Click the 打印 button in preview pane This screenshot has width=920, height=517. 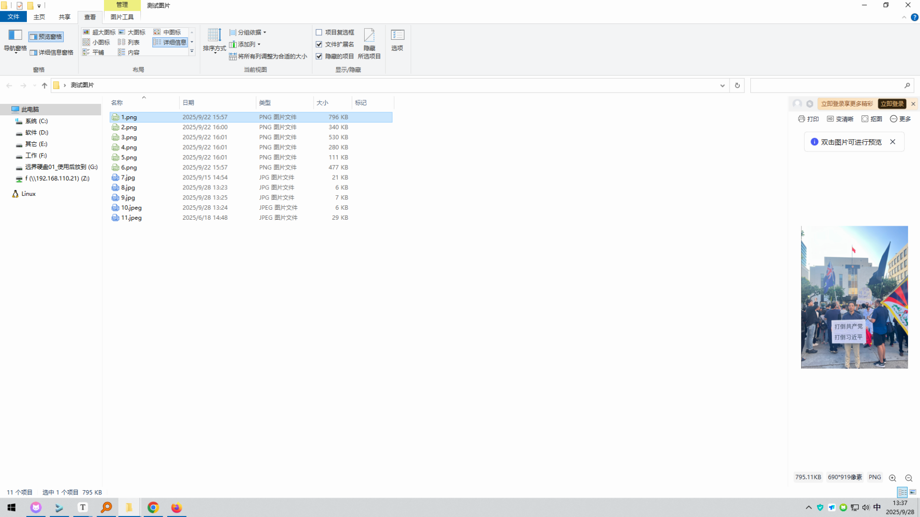click(808, 119)
